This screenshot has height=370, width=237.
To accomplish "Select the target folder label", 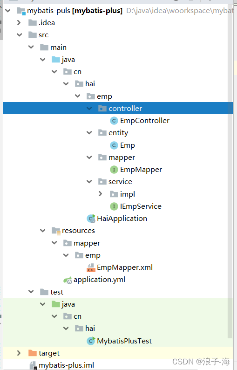I will (x=49, y=353).
